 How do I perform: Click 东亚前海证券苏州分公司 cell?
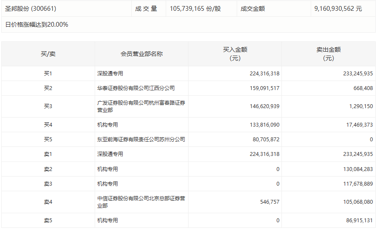coord(141,139)
